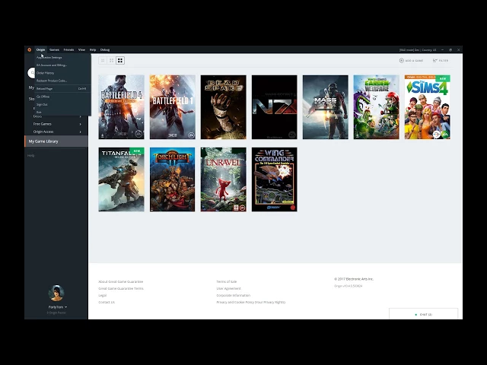
Task: Open Torchlight II game tile
Action: (173, 179)
